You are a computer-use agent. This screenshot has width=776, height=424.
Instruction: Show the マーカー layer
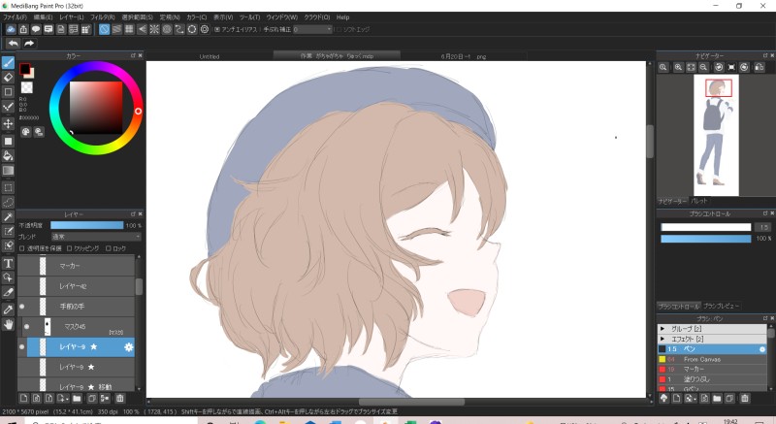[21, 266]
